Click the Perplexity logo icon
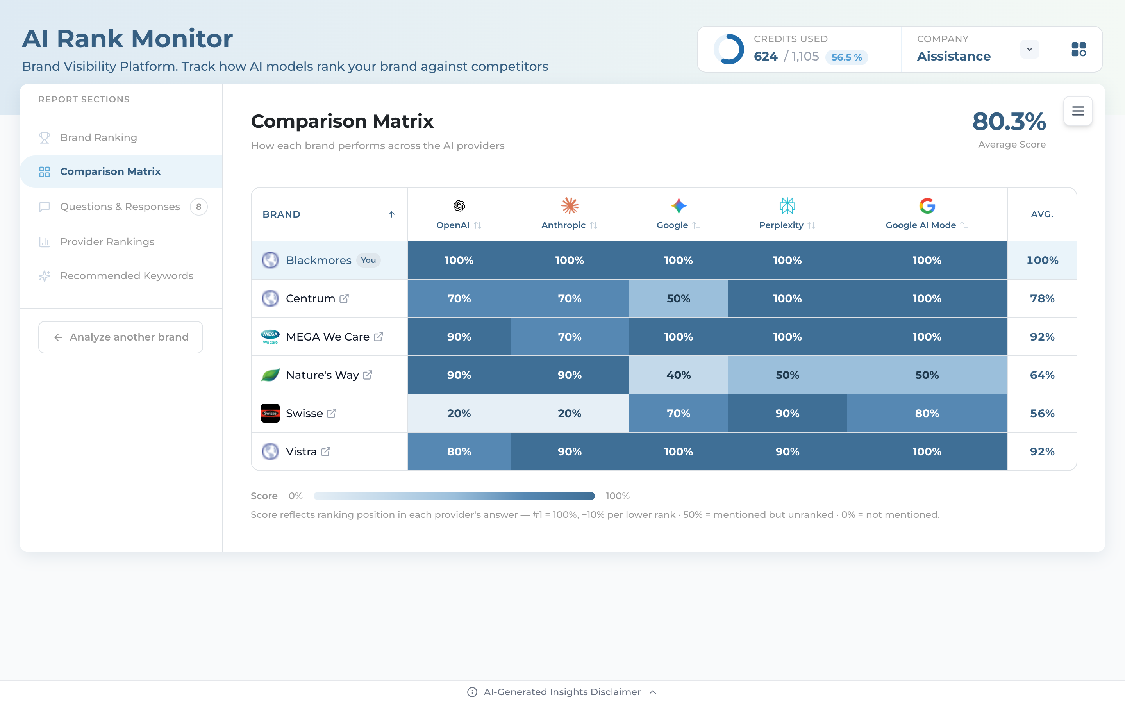This screenshot has height=703, width=1125. (x=787, y=205)
